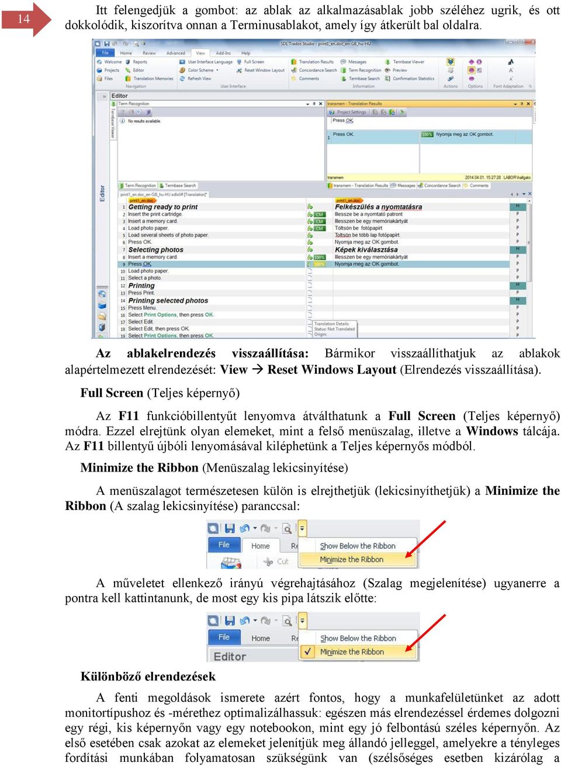Open the View ribbon tab

(x=200, y=53)
